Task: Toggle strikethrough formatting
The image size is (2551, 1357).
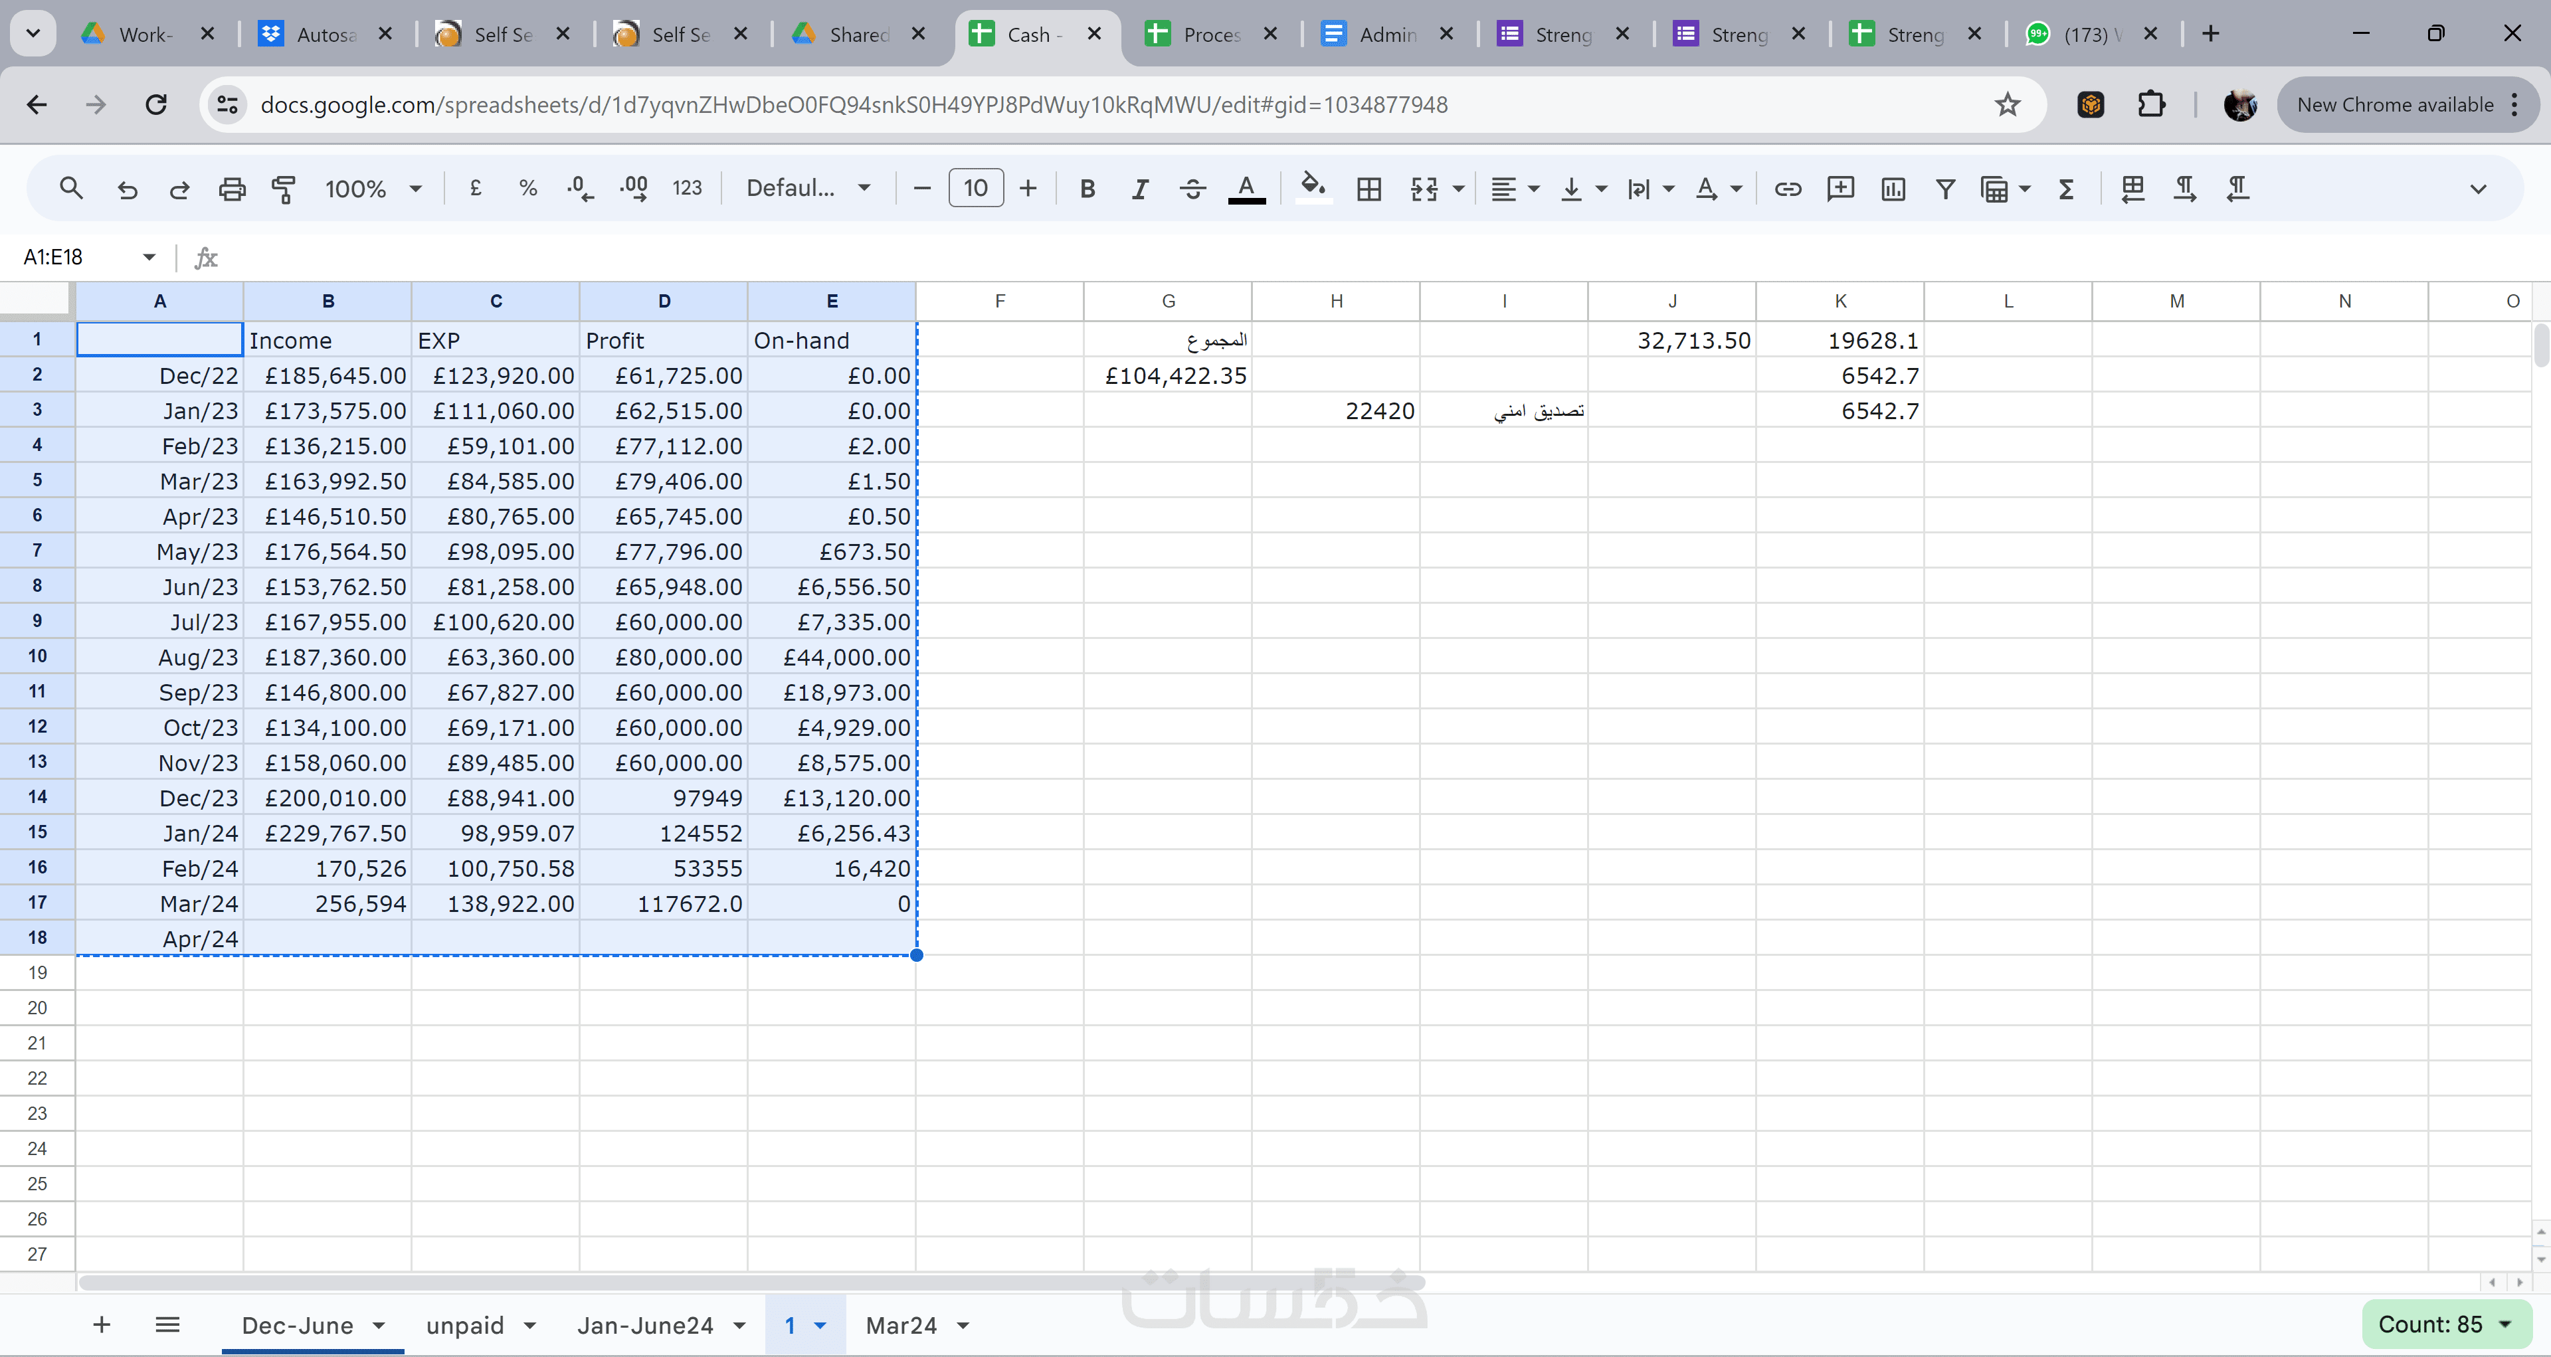Action: 1192,188
